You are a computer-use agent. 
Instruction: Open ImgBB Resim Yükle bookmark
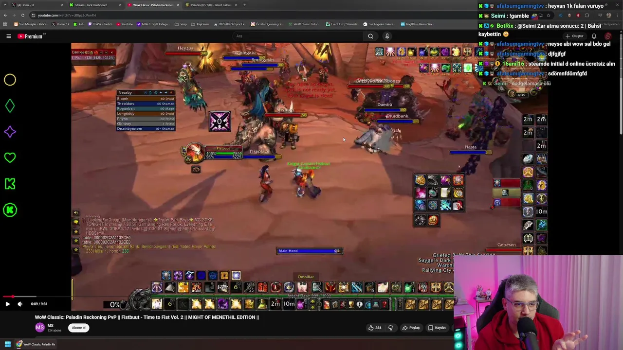pyautogui.click(x=418, y=24)
